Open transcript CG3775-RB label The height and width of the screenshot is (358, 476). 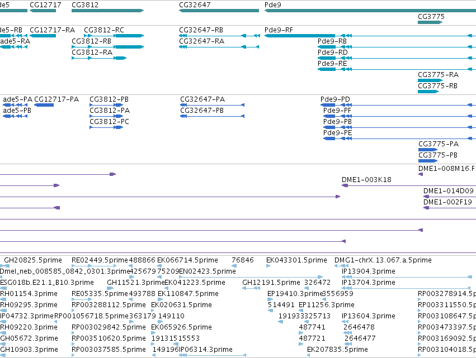click(x=437, y=86)
